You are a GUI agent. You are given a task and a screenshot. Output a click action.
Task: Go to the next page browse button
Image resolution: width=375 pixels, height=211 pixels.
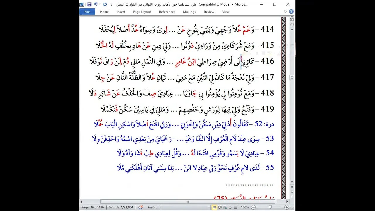click(292, 196)
